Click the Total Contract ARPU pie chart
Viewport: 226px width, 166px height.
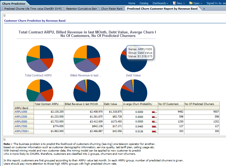point(40,59)
